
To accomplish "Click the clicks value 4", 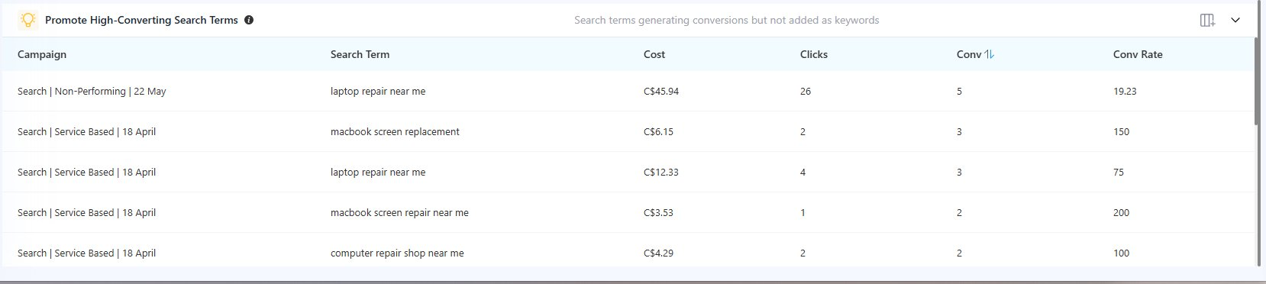I will 803,172.
